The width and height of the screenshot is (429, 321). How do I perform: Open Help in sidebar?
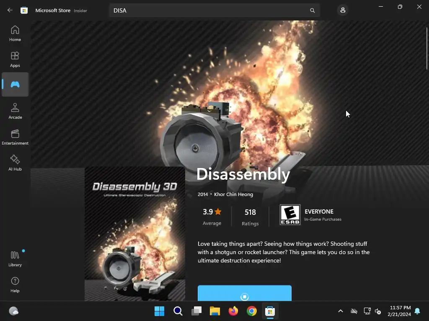(15, 285)
